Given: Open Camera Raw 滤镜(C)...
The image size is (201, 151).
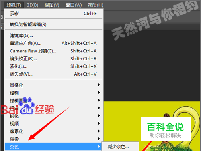Looking at the screenshot, I should pos(53,51).
